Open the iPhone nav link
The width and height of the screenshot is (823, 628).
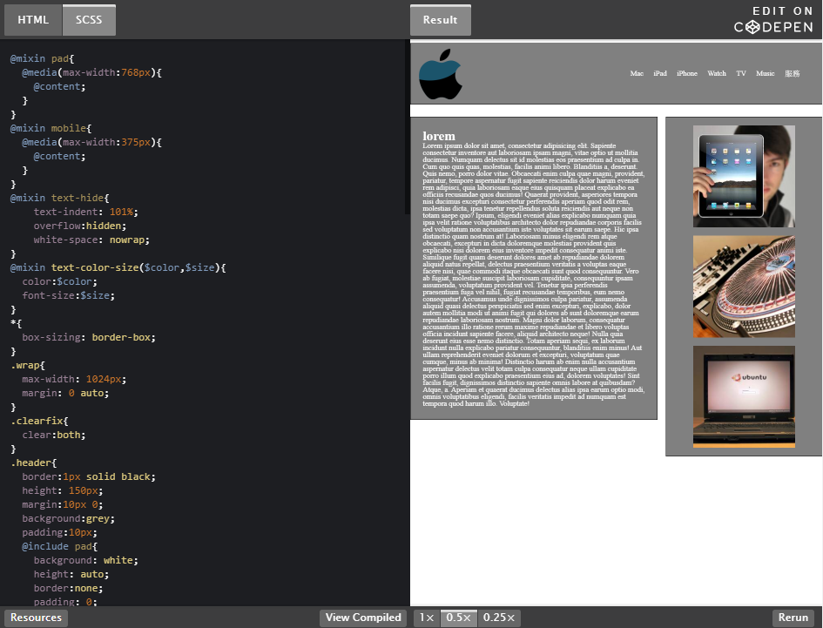click(x=687, y=73)
